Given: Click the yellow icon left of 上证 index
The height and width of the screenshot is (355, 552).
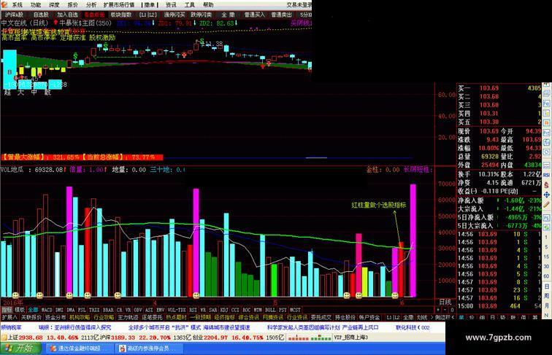Looking at the screenshot, I should coord(4,338).
